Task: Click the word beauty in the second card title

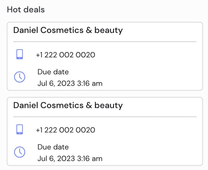Action: click(x=108, y=106)
